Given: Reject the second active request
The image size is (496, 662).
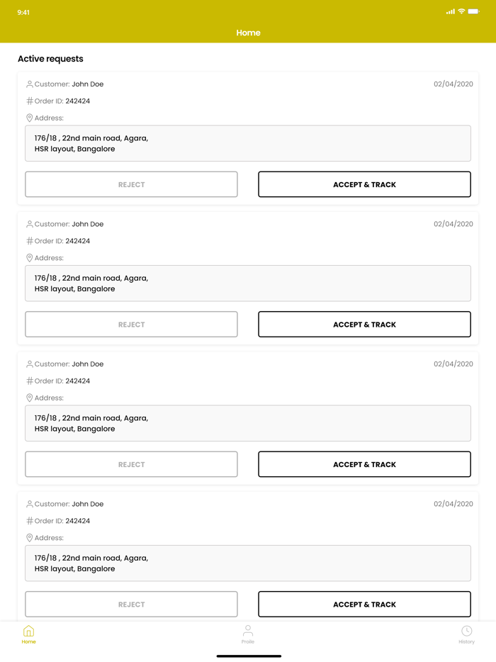Looking at the screenshot, I should pyautogui.click(x=131, y=325).
